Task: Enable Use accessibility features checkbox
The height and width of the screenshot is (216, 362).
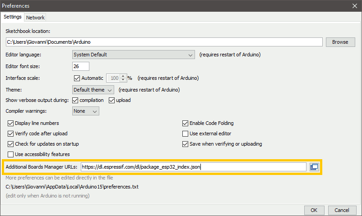Action: pos(11,154)
